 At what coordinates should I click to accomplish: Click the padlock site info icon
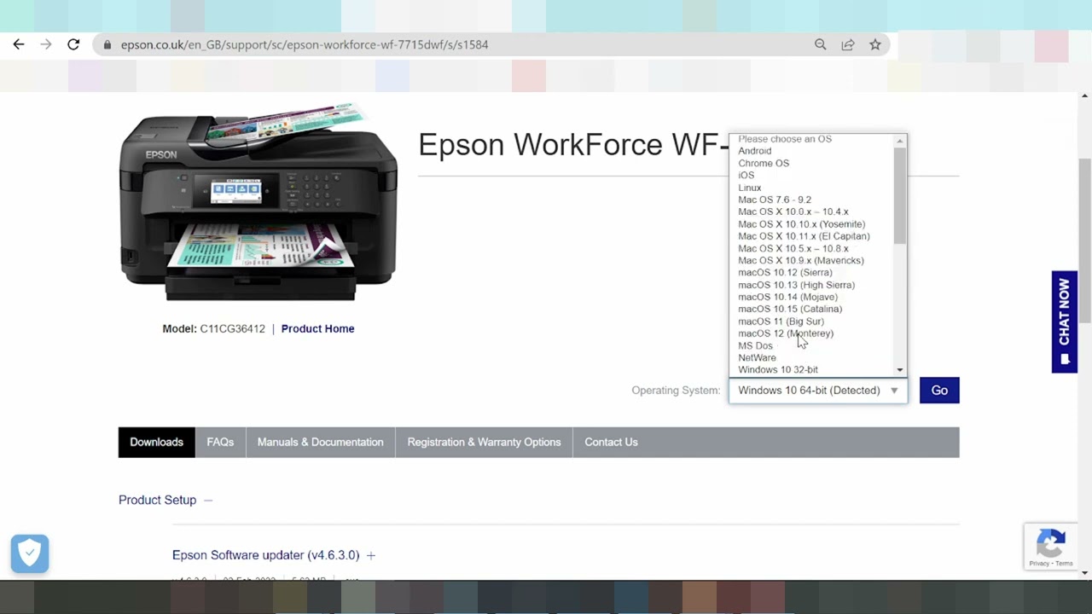click(107, 44)
